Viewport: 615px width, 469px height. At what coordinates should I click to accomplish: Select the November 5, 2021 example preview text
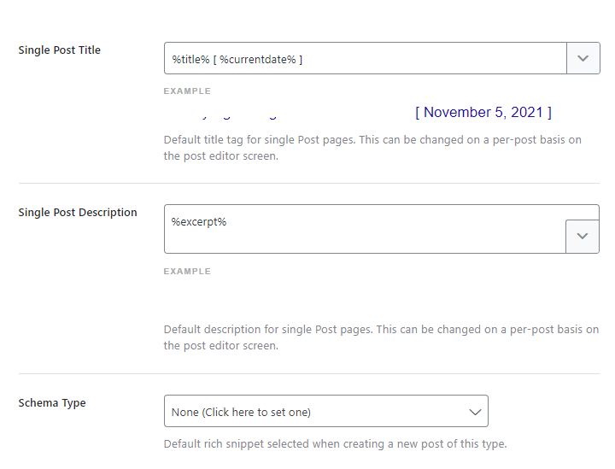(x=483, y=112)
